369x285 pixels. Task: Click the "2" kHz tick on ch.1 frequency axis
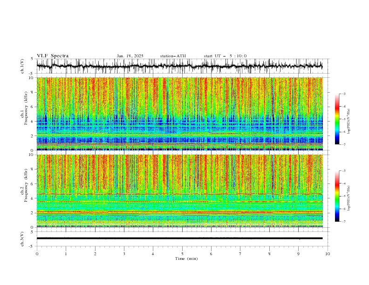33,136
